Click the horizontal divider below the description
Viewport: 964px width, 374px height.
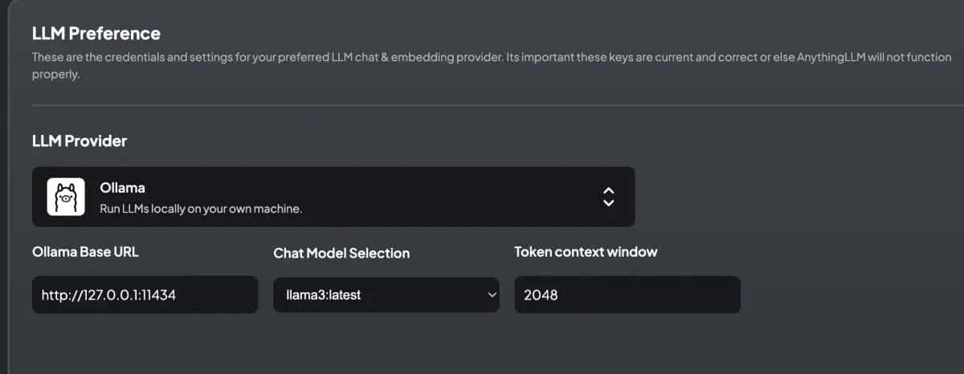[x=482, y=105]
